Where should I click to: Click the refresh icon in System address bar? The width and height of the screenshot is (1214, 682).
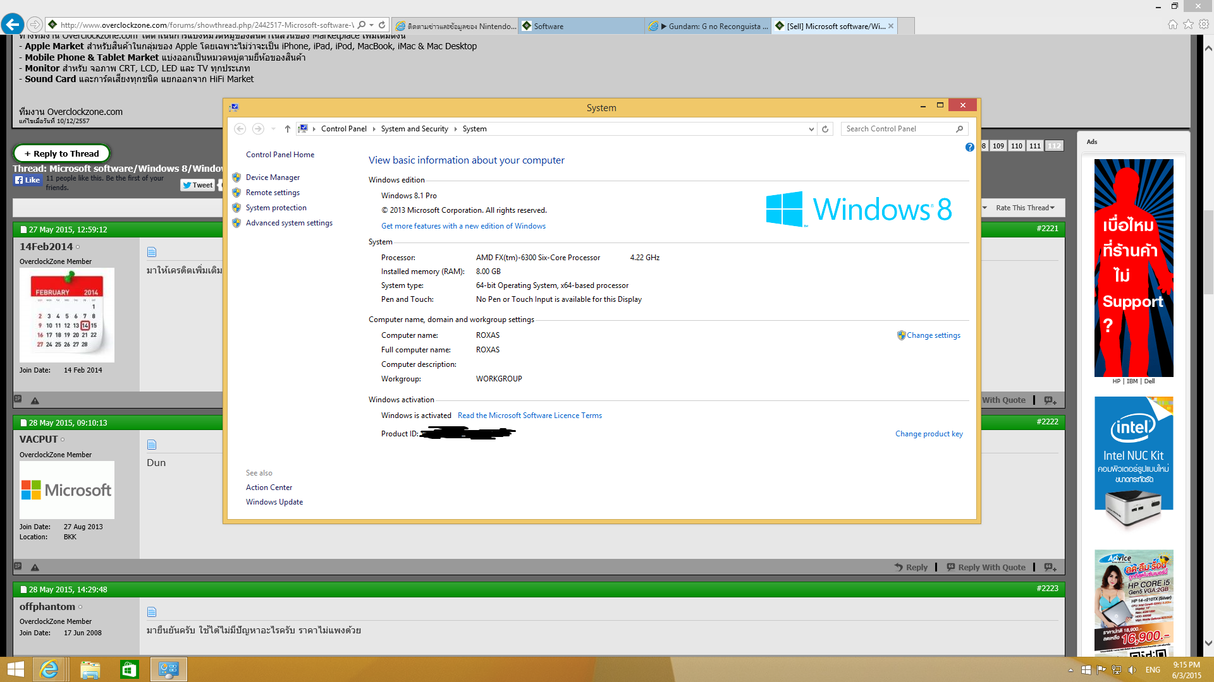(825, 129)
